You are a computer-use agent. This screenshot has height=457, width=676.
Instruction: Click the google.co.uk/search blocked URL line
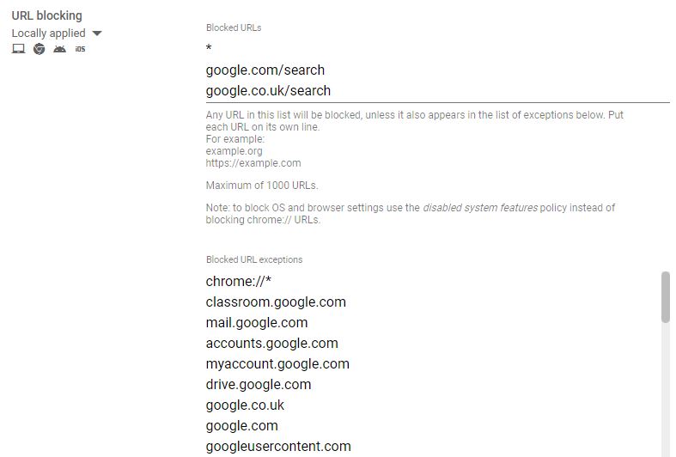[268, 90]
